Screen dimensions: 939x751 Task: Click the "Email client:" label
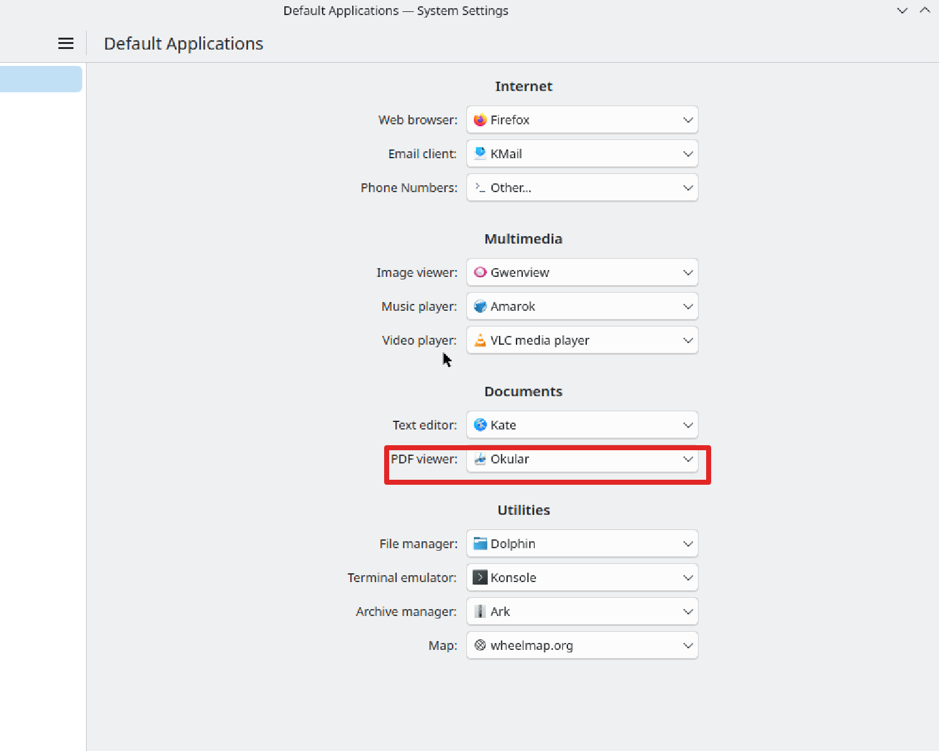point(422,154)
